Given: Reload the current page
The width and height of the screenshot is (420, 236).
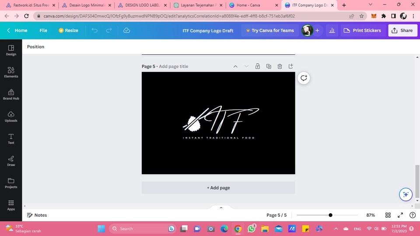Looking at the screenshot, I should coord(26,16).
